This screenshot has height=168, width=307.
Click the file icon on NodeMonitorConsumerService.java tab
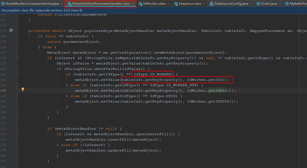tap(3, 4)
